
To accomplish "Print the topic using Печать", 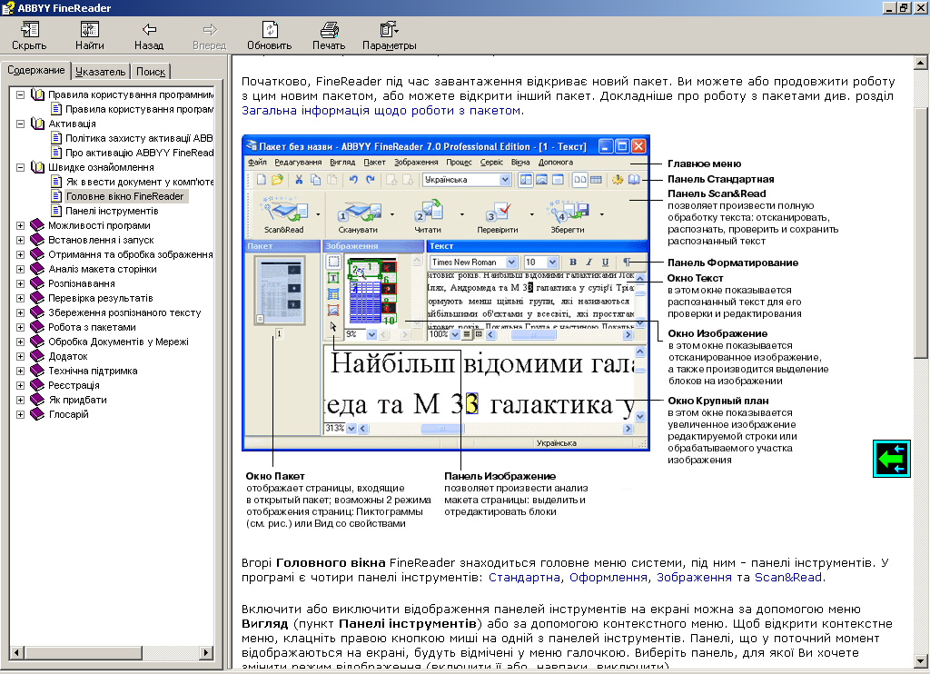I will tap(329, 35).
